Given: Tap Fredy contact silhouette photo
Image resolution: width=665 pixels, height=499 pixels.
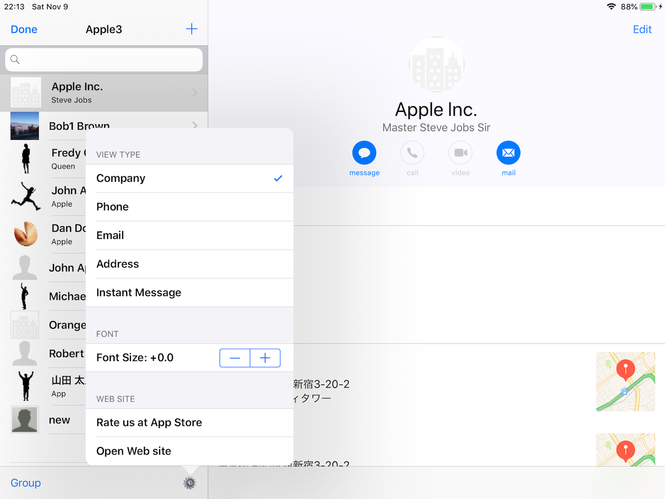Looking at the screenshot, I should tap(26, 159).
